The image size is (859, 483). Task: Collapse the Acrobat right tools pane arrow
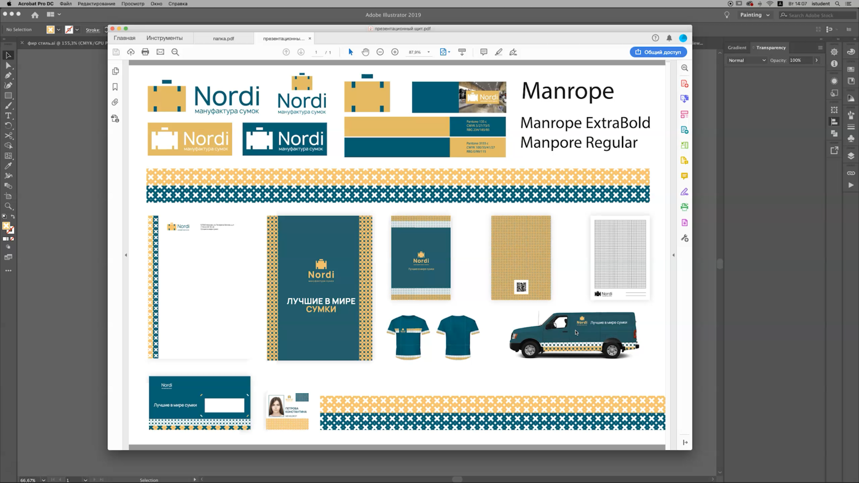click(673, 255)
